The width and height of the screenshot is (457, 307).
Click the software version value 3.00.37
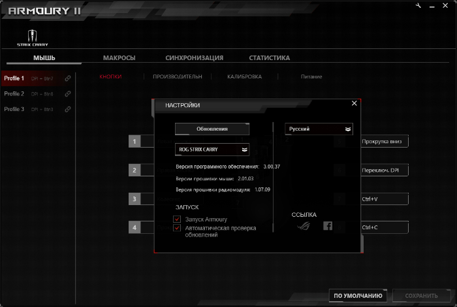[x=272, y=167]
